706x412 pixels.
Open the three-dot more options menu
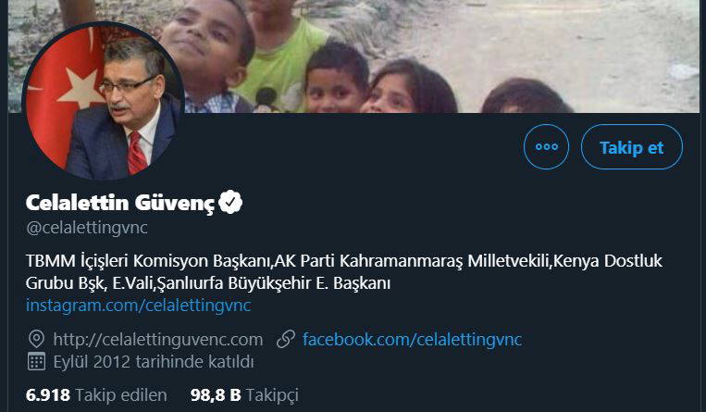pos(547,147)
